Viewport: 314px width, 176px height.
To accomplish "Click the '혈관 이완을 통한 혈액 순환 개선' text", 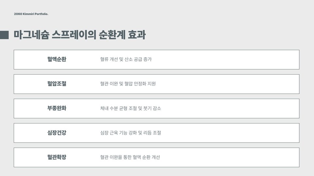I will tap(130, 157).
